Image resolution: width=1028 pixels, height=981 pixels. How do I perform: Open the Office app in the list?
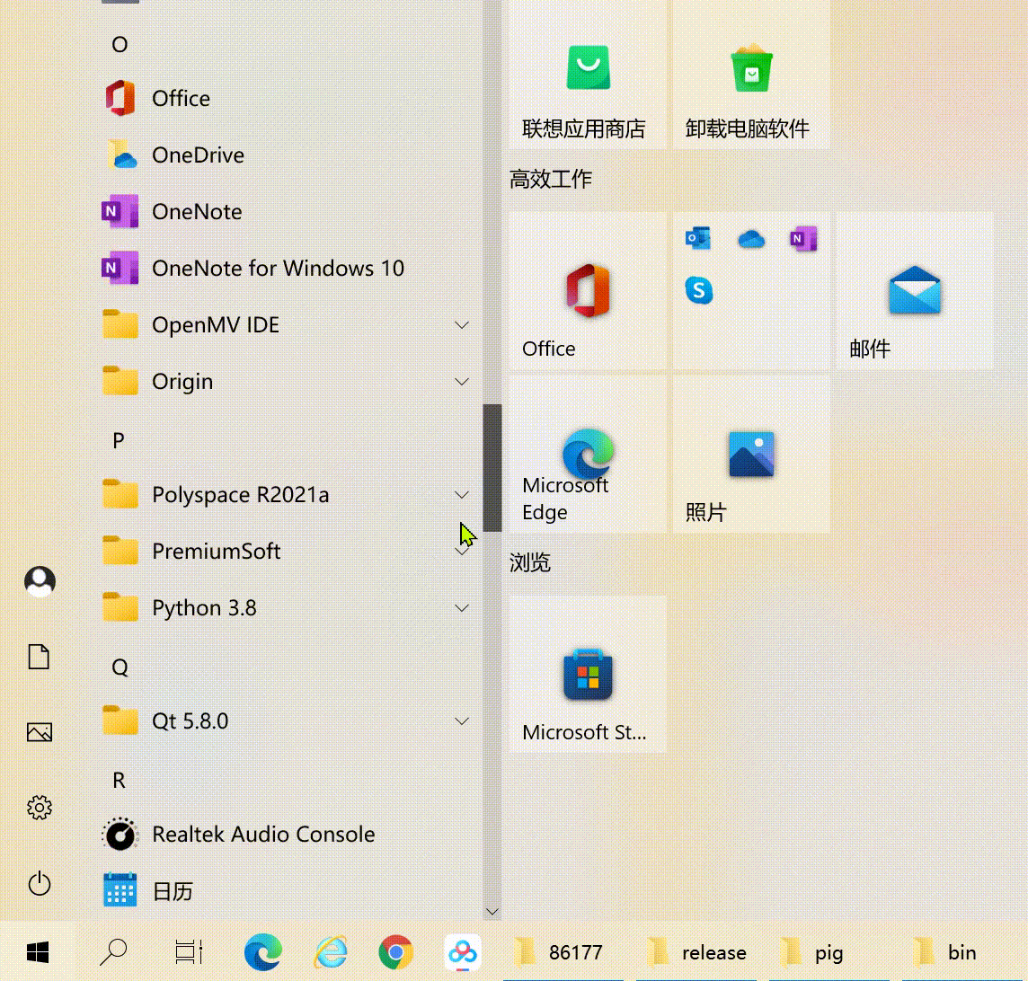pos(181,99)
